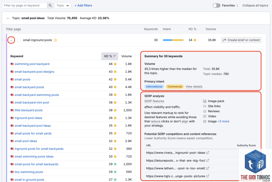Toggle the Favorites switch
Viewport: 272px width, 182px height.
(216, 5)
